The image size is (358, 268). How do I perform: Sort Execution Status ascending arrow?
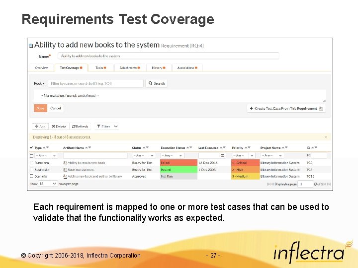(x=187, y=147)
